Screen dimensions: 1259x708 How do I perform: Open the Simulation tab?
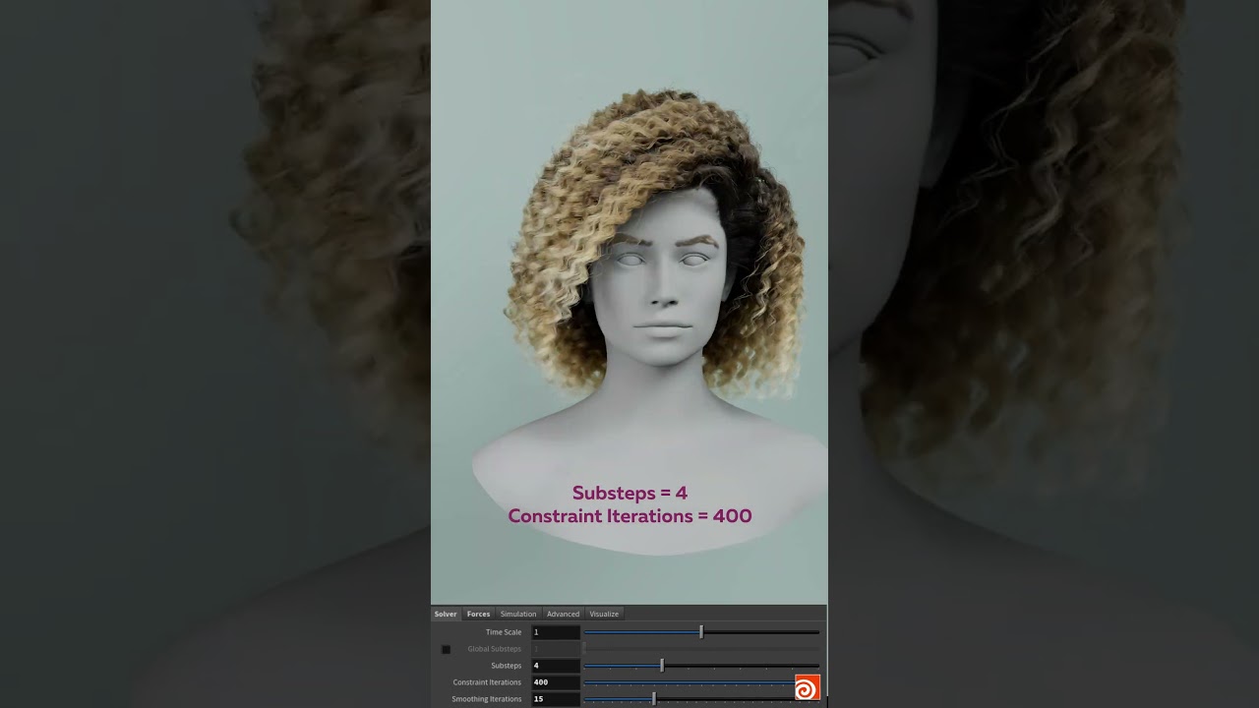(x=518, y=614)
